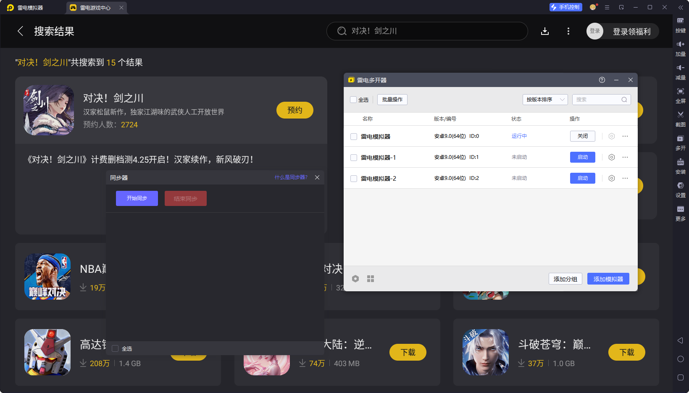This screenshot has height=393, width=689.
Task: Close the 雷电游戏中心 tab
Action: [121, 8]
